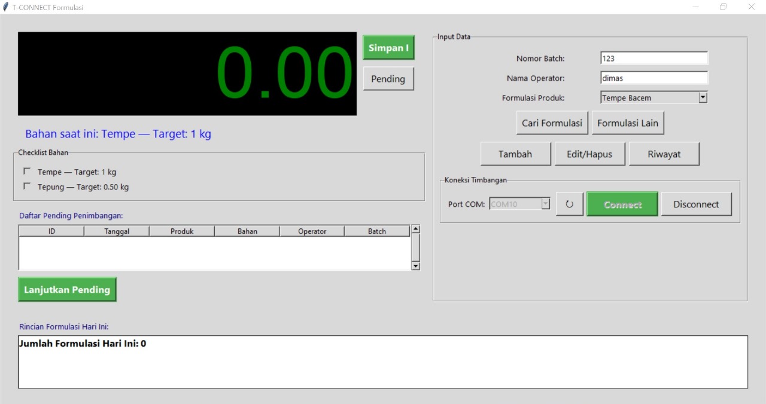The height and width of the screenshot is (404, 766).
Task: Tick the Tempe target 1 kg checkbox
Action: [27, 172]
